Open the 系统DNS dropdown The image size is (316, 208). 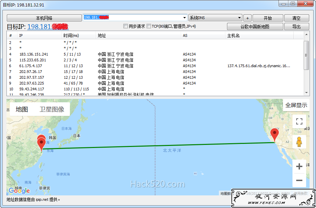click(215, 18)
